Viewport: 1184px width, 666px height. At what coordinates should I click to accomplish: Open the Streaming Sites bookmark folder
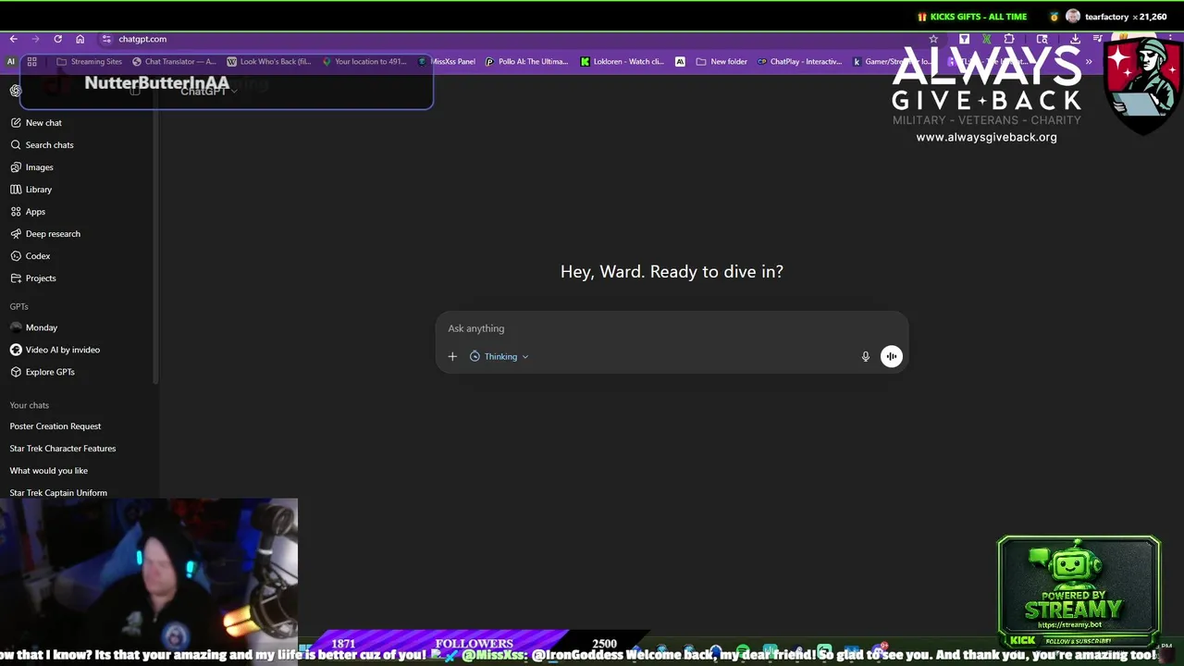tap(90, 62)
